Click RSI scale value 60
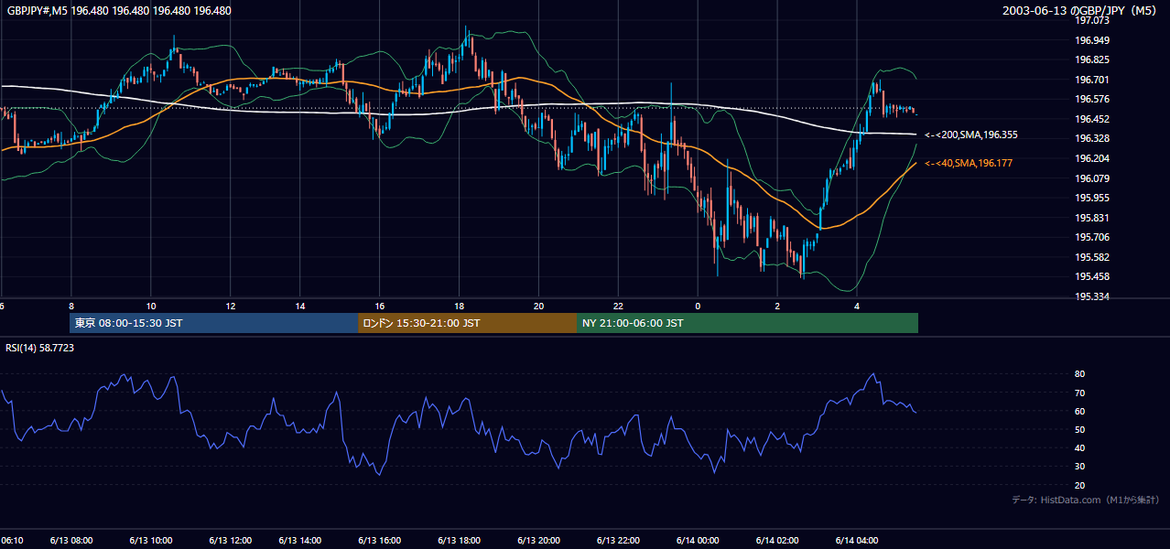 tap(1080, 411)
